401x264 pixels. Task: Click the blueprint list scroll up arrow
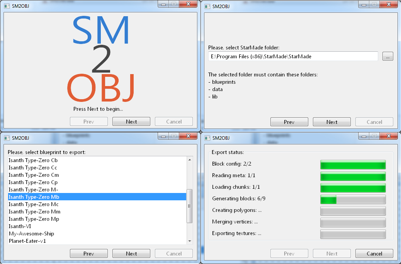[190, 160]
